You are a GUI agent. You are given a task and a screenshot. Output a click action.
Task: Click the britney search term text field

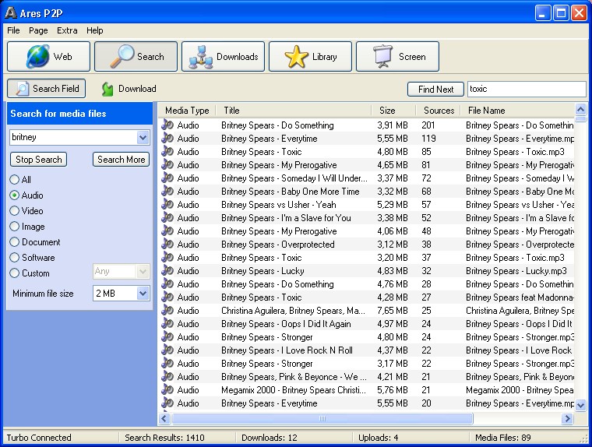74,137
